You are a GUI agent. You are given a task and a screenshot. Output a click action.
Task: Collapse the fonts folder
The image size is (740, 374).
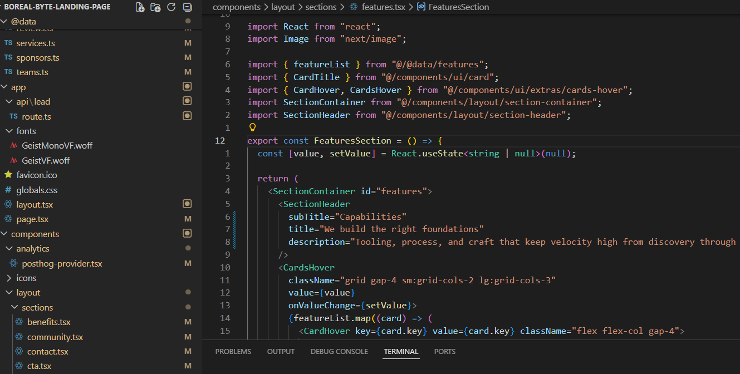coord(9,131)
